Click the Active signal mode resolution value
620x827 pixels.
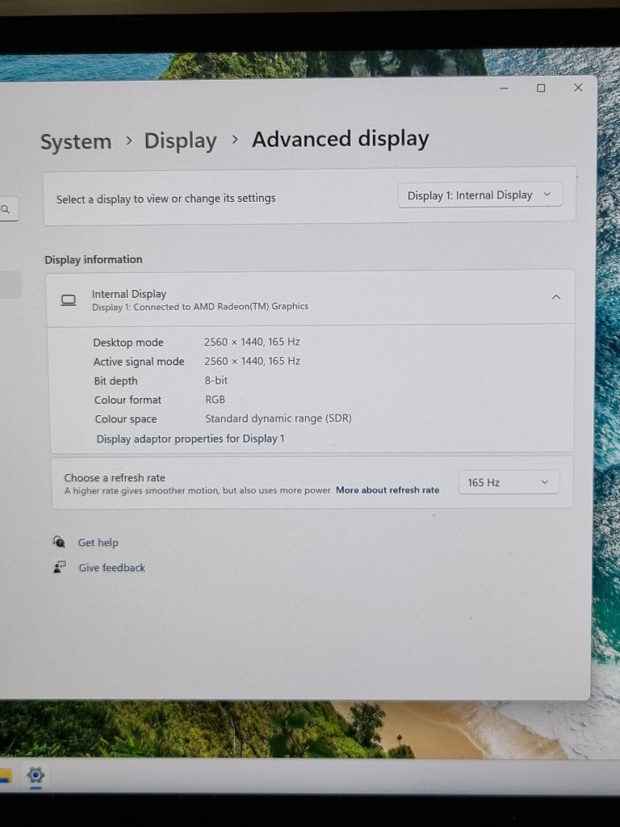click(x=252, y=361)
